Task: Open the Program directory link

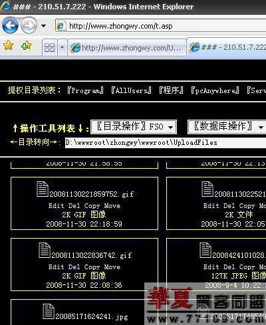Action: 85,90
